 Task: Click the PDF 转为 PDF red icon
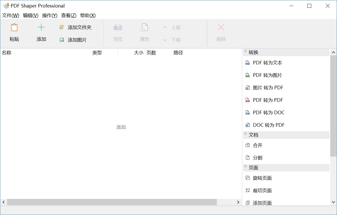(x=247, y=100)
